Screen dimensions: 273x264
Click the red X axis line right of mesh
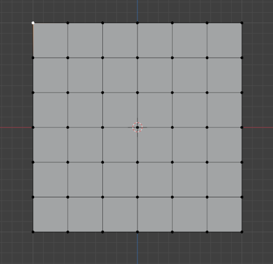pyautogui.click(x=258, y=127)
